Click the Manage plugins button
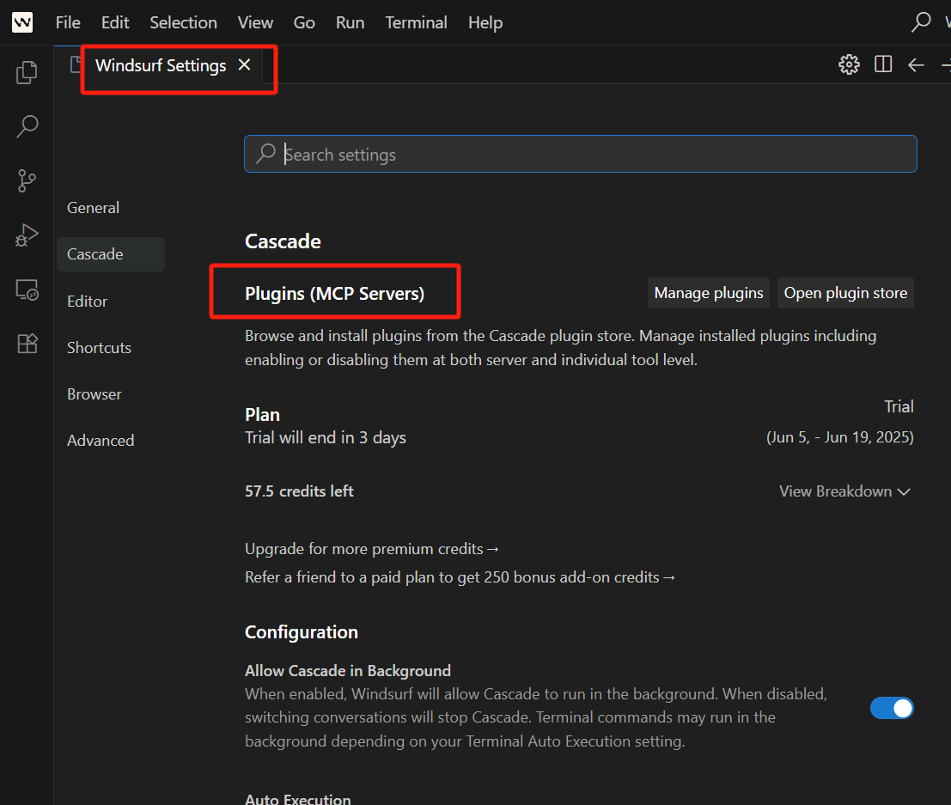951x805 pixels. click(709, 293)
